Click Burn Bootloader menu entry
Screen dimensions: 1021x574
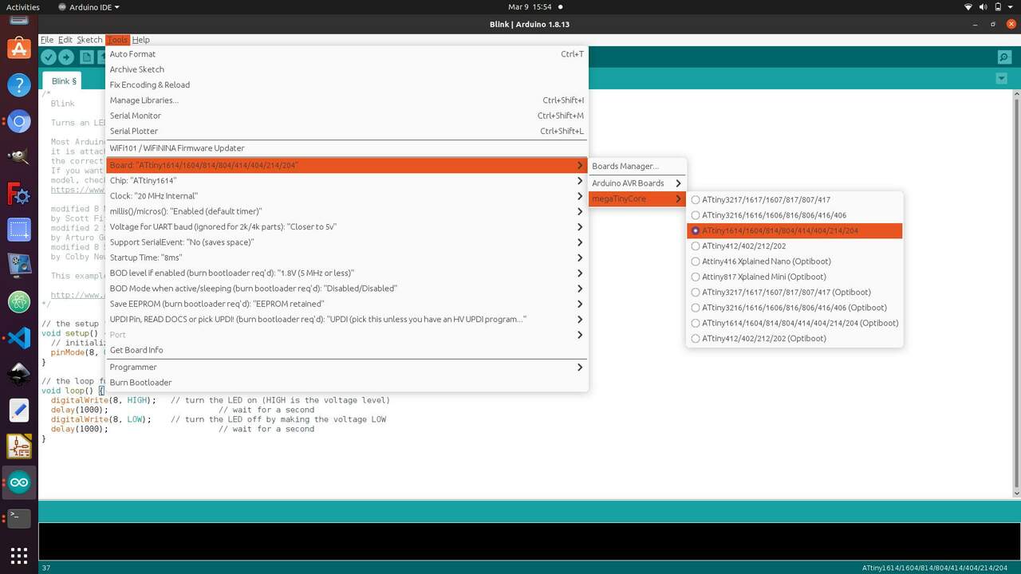point(347,383)
